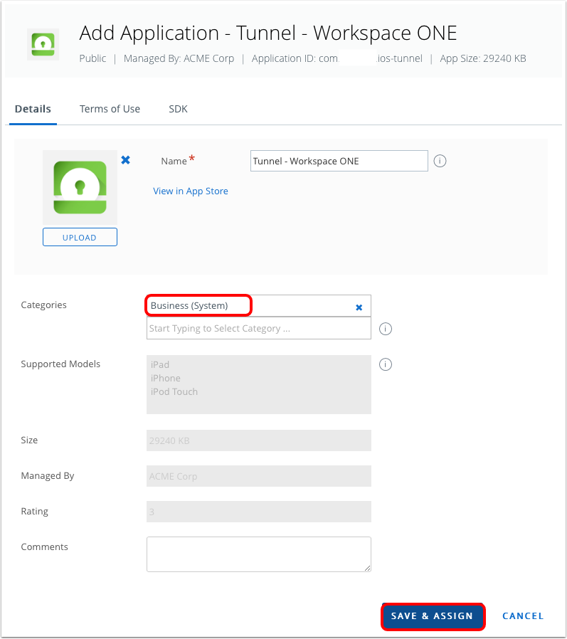Screen dimensions: 567x639
Task: Open the Details tab
Action: click(33, 109)
